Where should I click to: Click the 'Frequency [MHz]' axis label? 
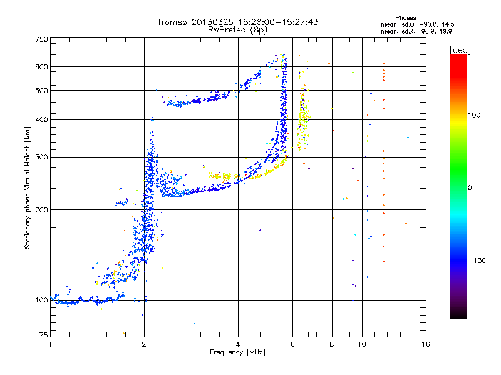(237, 352)
